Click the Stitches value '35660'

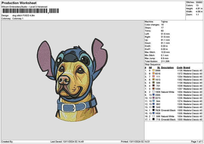[x=199, y=2]
